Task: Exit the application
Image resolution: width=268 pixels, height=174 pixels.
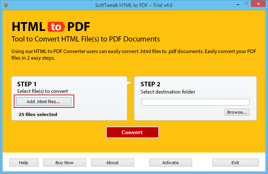Action: point(235,162)
